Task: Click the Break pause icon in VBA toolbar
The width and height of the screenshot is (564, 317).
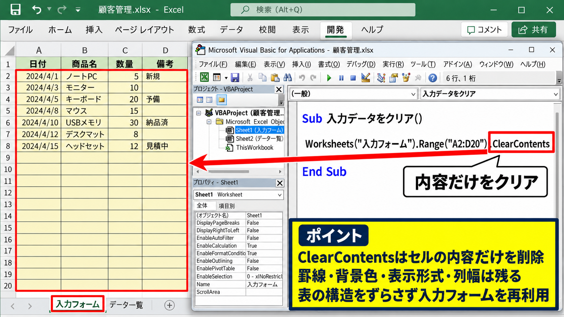Action: point(341,78)
